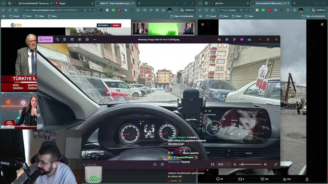Open Sosyal bookmarks folder in left browser

(x=14, y=16)
